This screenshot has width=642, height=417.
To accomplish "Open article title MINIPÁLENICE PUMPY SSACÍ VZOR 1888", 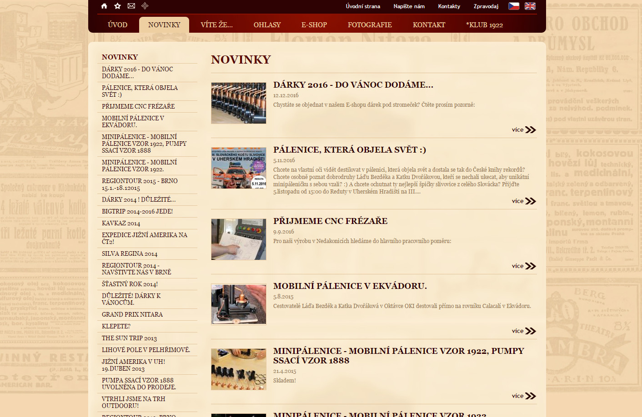I will click(x=399, y=356).
